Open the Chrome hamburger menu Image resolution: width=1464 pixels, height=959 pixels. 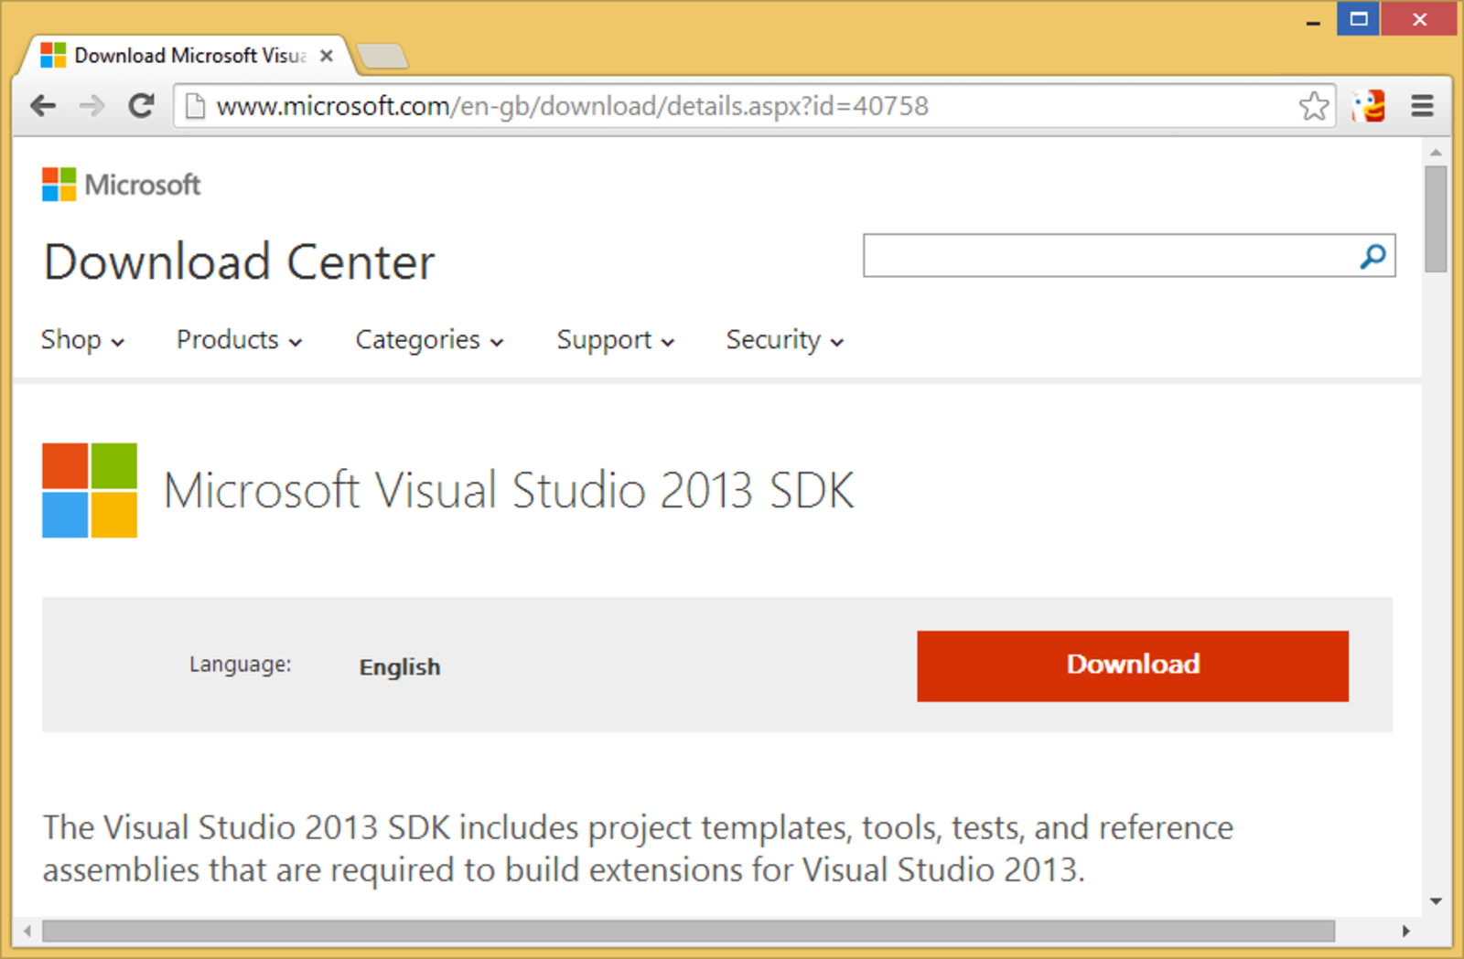[x=1422, y=106]
